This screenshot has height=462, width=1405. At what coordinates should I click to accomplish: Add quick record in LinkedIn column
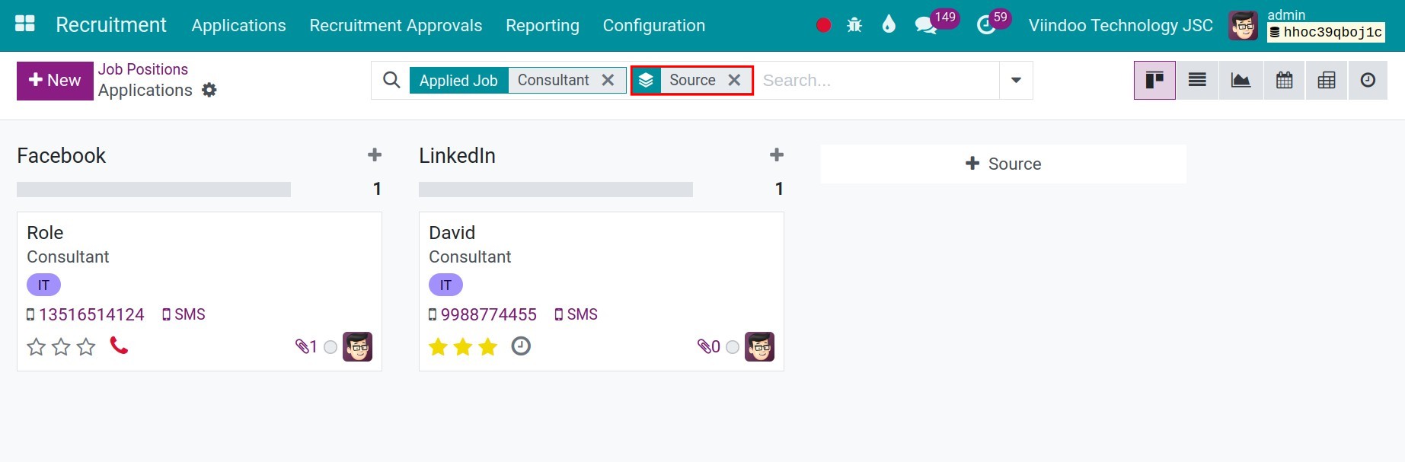[x=776, y=155]
